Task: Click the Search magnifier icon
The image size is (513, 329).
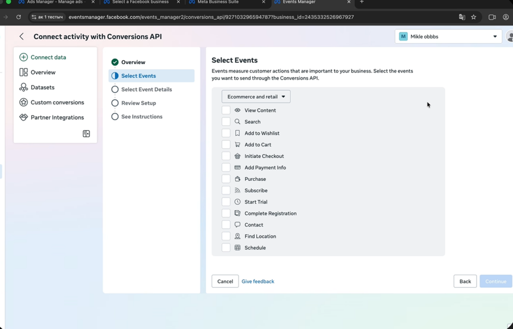Action: (x=237, y=122)
